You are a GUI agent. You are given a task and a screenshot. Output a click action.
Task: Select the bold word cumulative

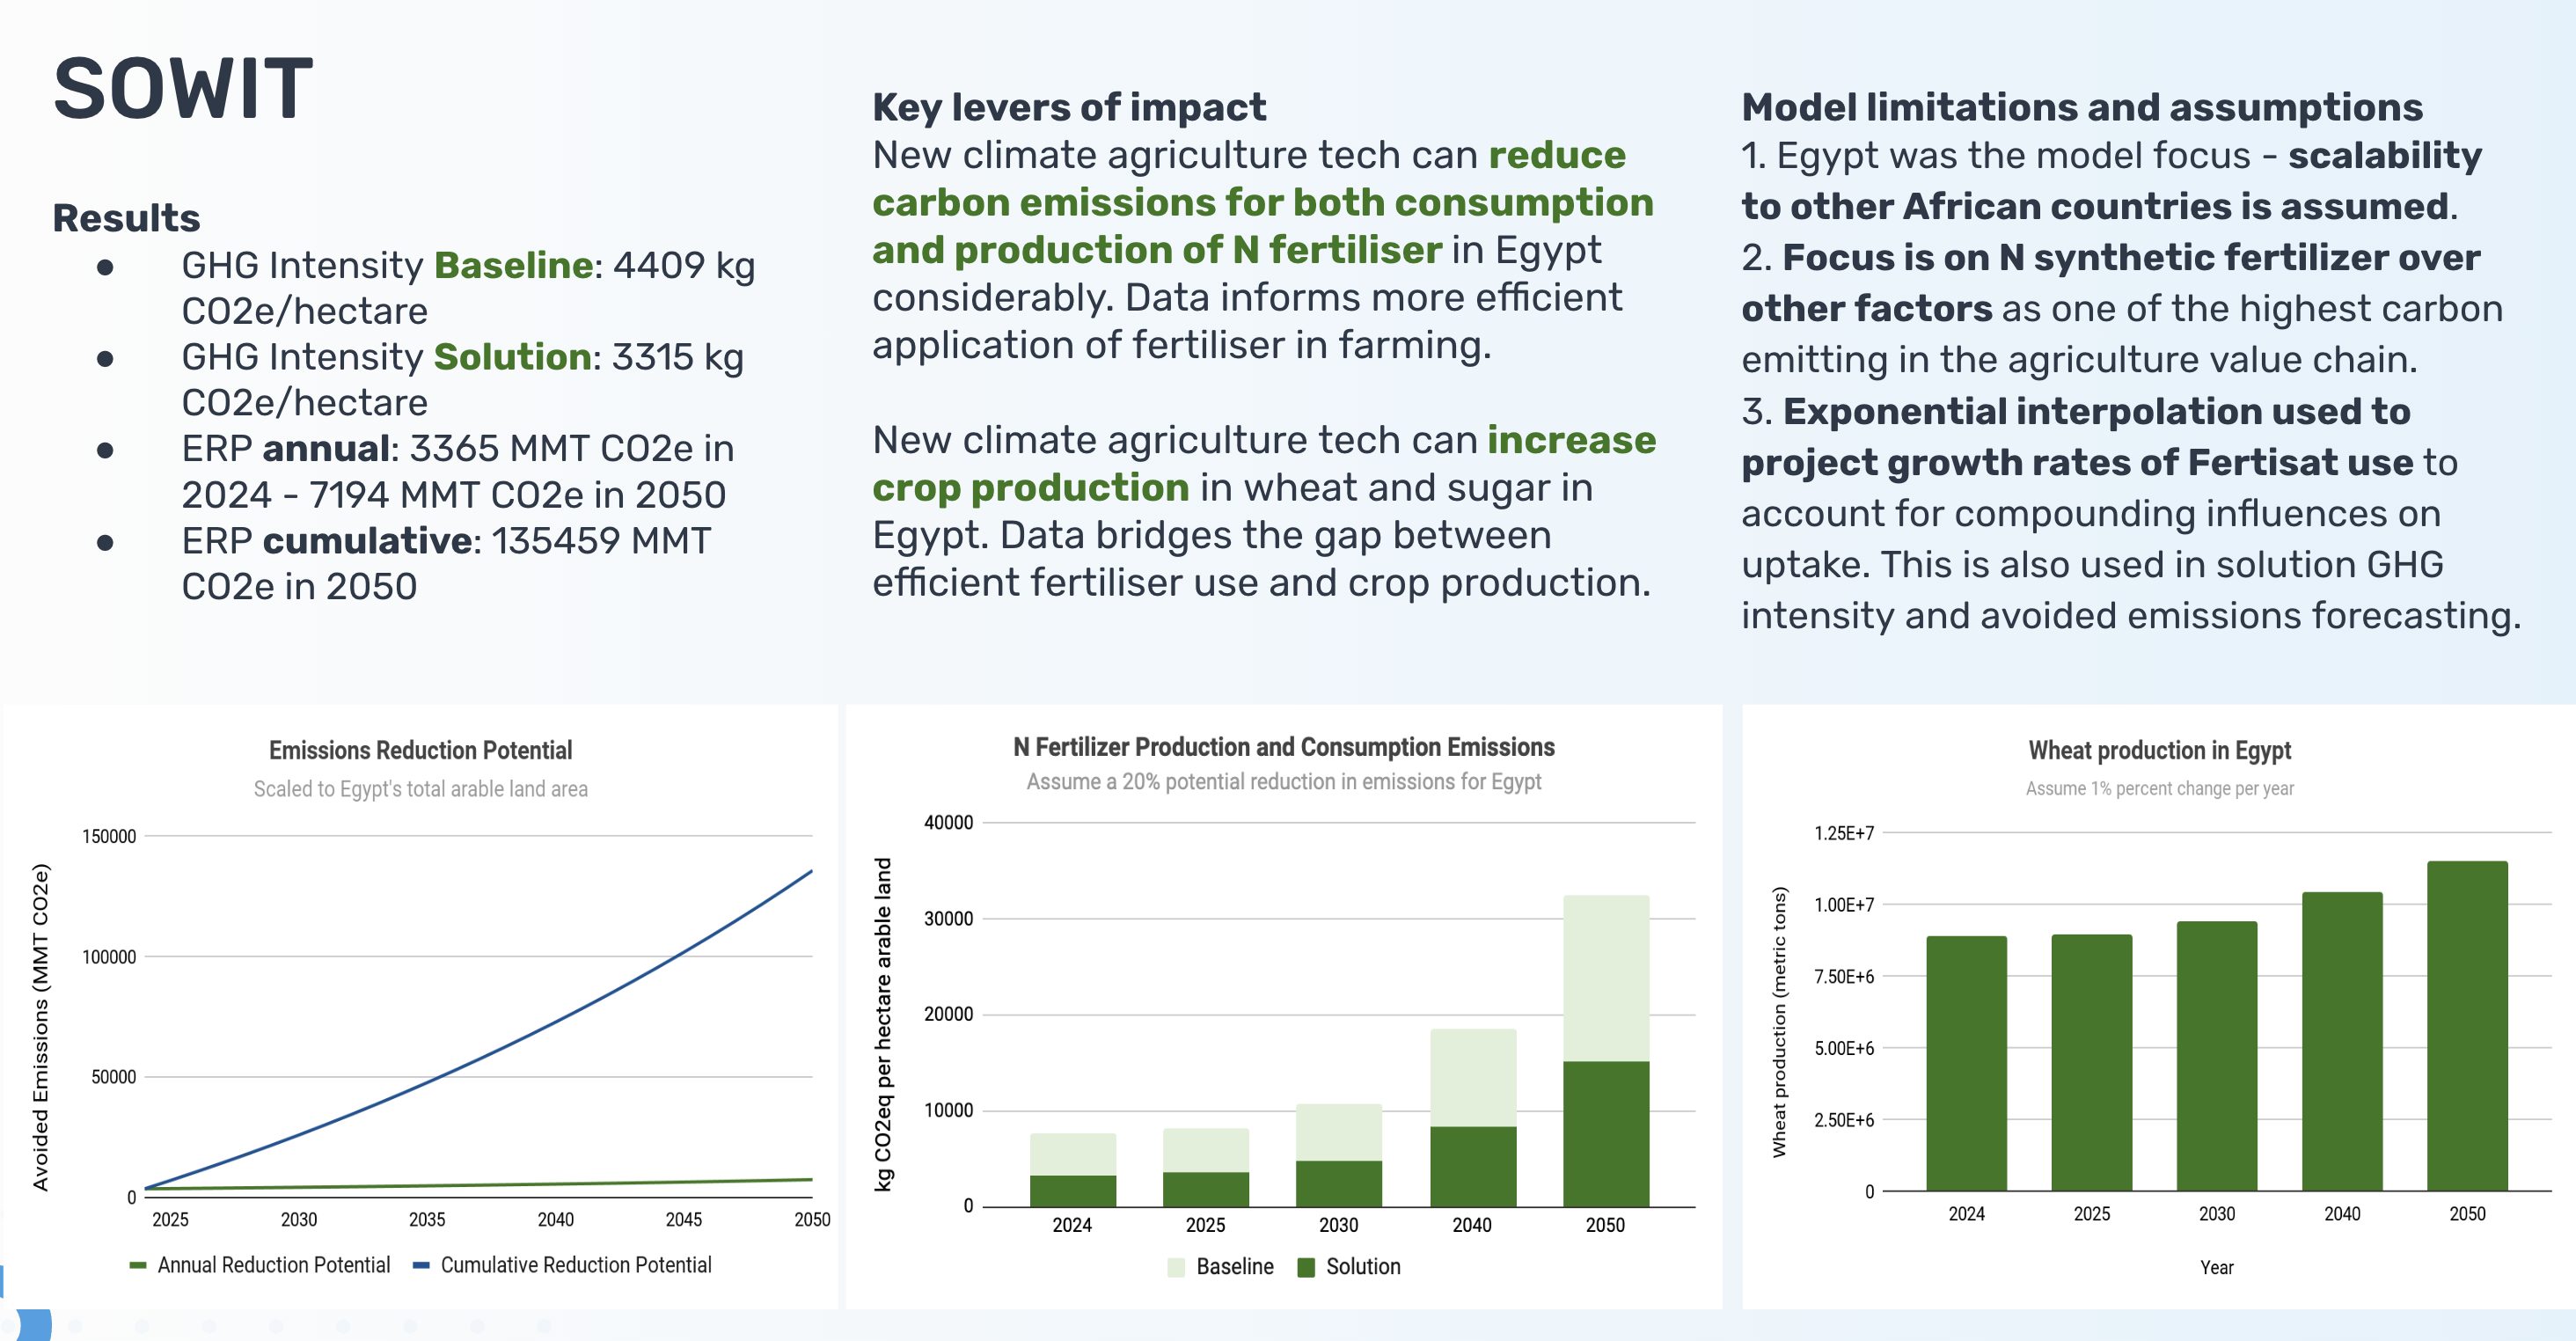pos(367,541)
